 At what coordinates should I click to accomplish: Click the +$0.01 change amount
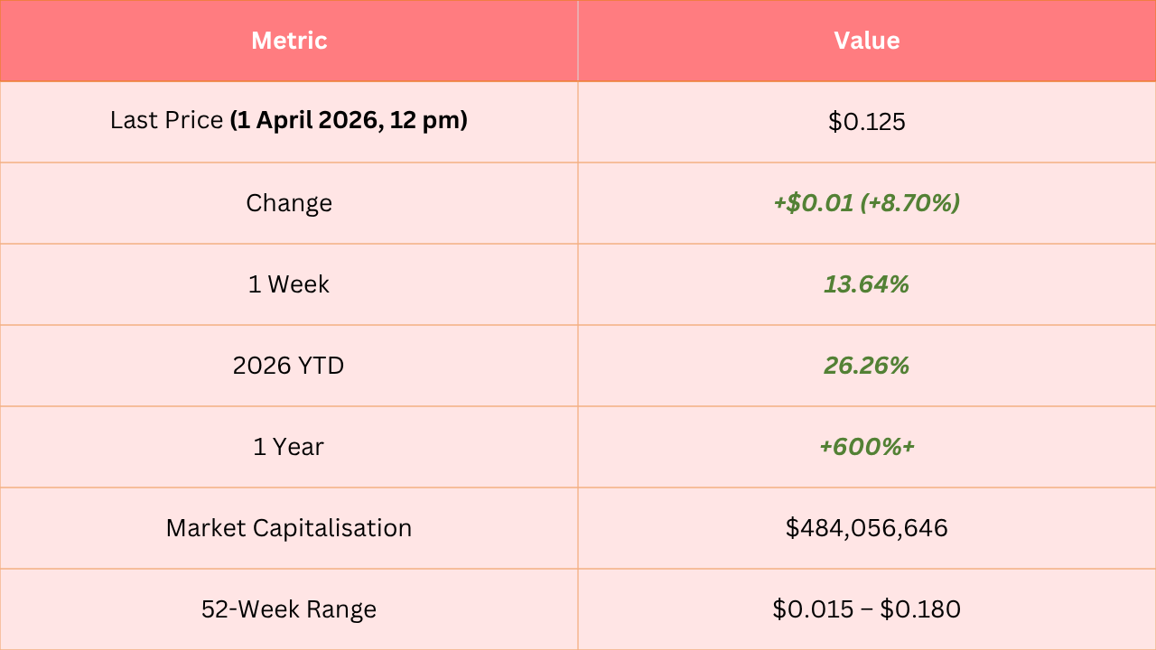pyautogui.click(x=813, y=203)
